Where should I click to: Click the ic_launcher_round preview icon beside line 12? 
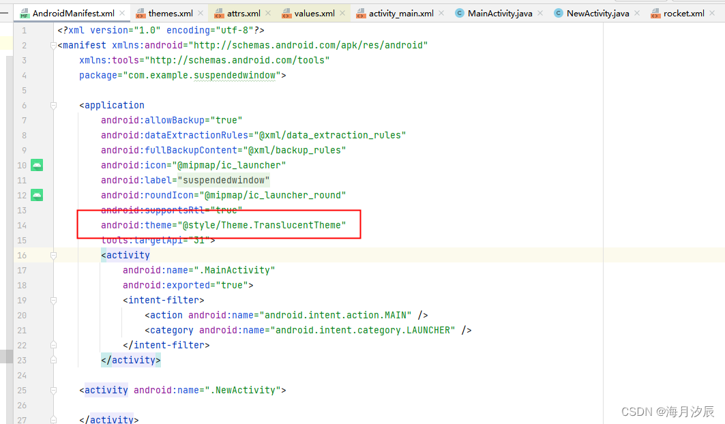click(x=36, y=194)
